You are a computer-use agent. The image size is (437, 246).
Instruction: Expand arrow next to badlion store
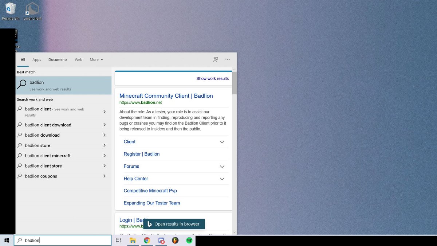tap(105, 145)
